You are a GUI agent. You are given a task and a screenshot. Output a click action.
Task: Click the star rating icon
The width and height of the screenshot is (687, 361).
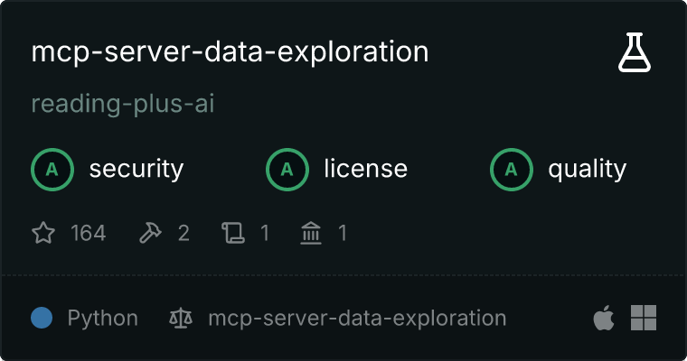pyautogui.click(x=43, y=234)
